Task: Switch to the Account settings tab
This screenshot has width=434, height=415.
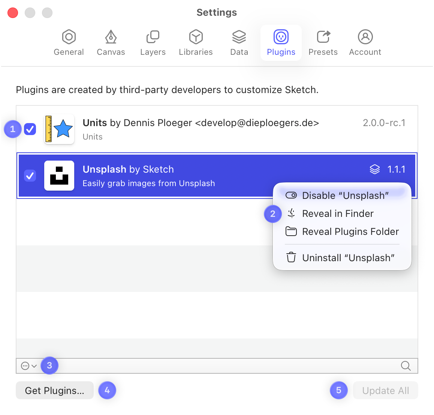Action: tap(365, 43)
